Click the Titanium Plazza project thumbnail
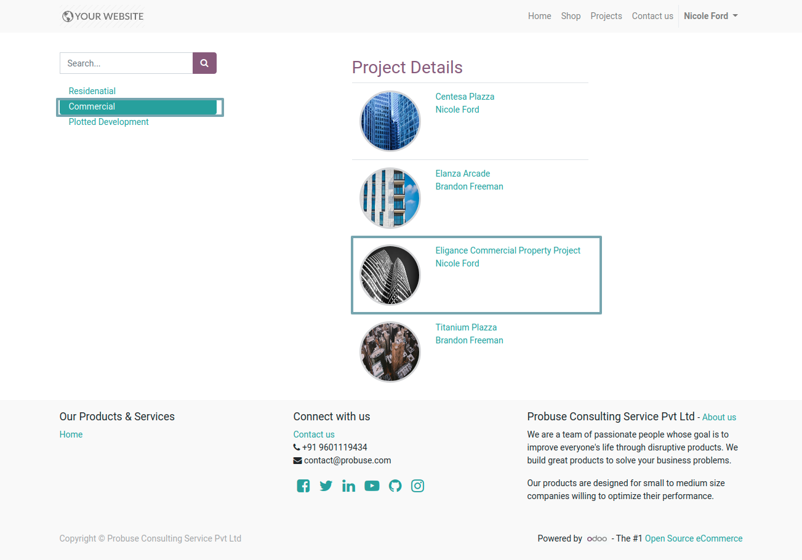Viewport: 802px width, 560px height. (x=390, y=352)
